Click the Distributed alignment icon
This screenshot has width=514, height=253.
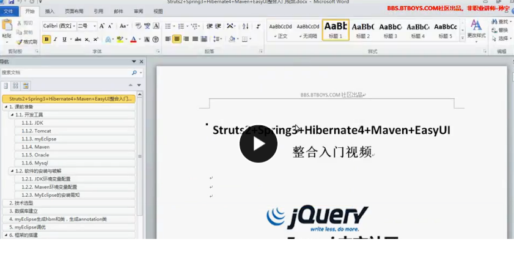click(x=204, y=39)
